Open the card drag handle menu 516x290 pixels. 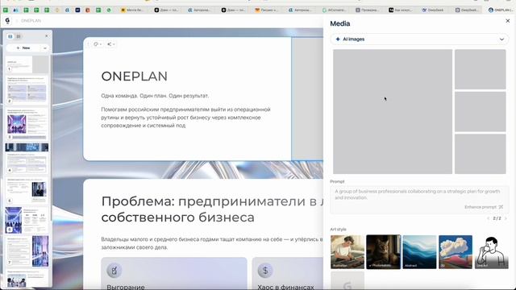pos(88,44)
